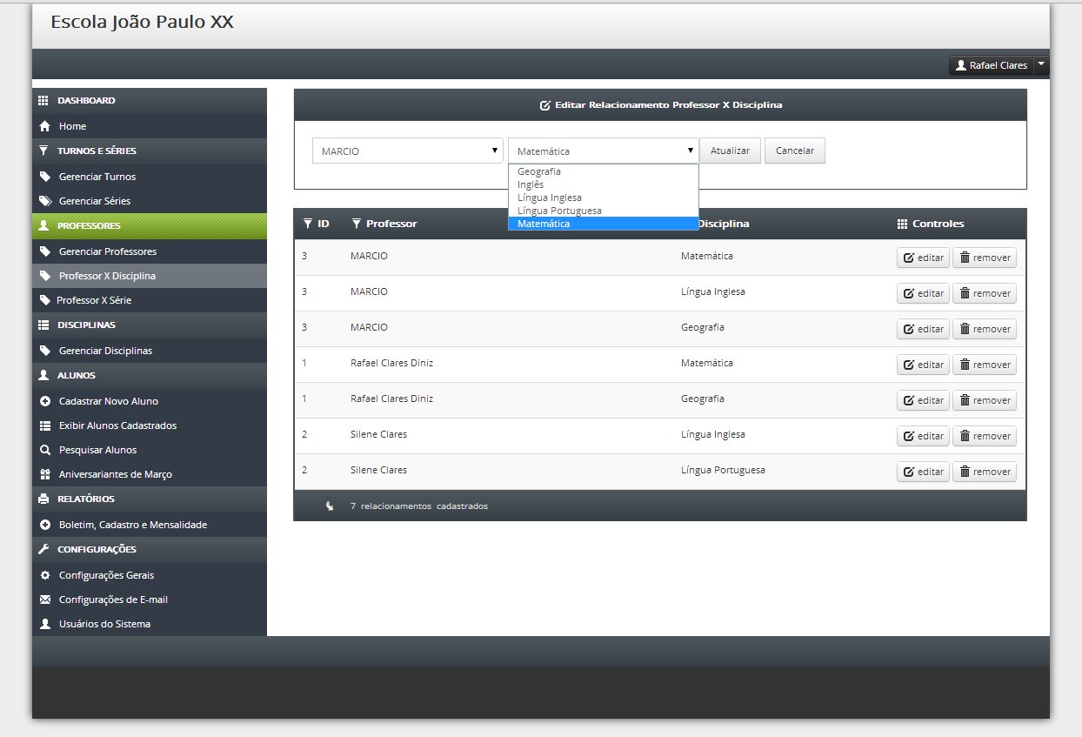1082x737 pixels.
Task: Click the Cancelar button
Action: [795, 151]
